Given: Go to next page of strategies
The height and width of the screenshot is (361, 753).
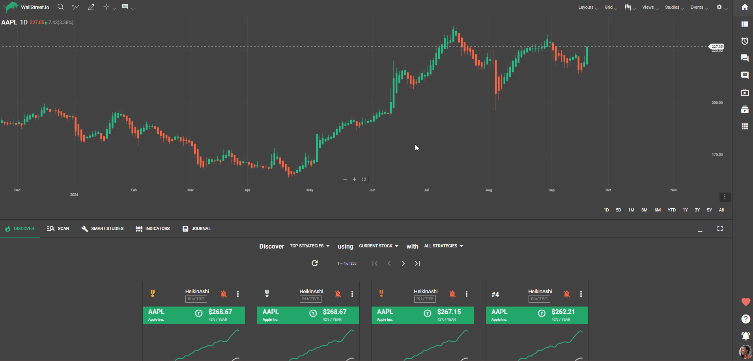Looking at the screenshot, I should (403, 264).
